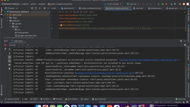Minimize the Run panel
Image resolution: width=190 pixels, height=107 pixels.
click(x=185, y=41)
